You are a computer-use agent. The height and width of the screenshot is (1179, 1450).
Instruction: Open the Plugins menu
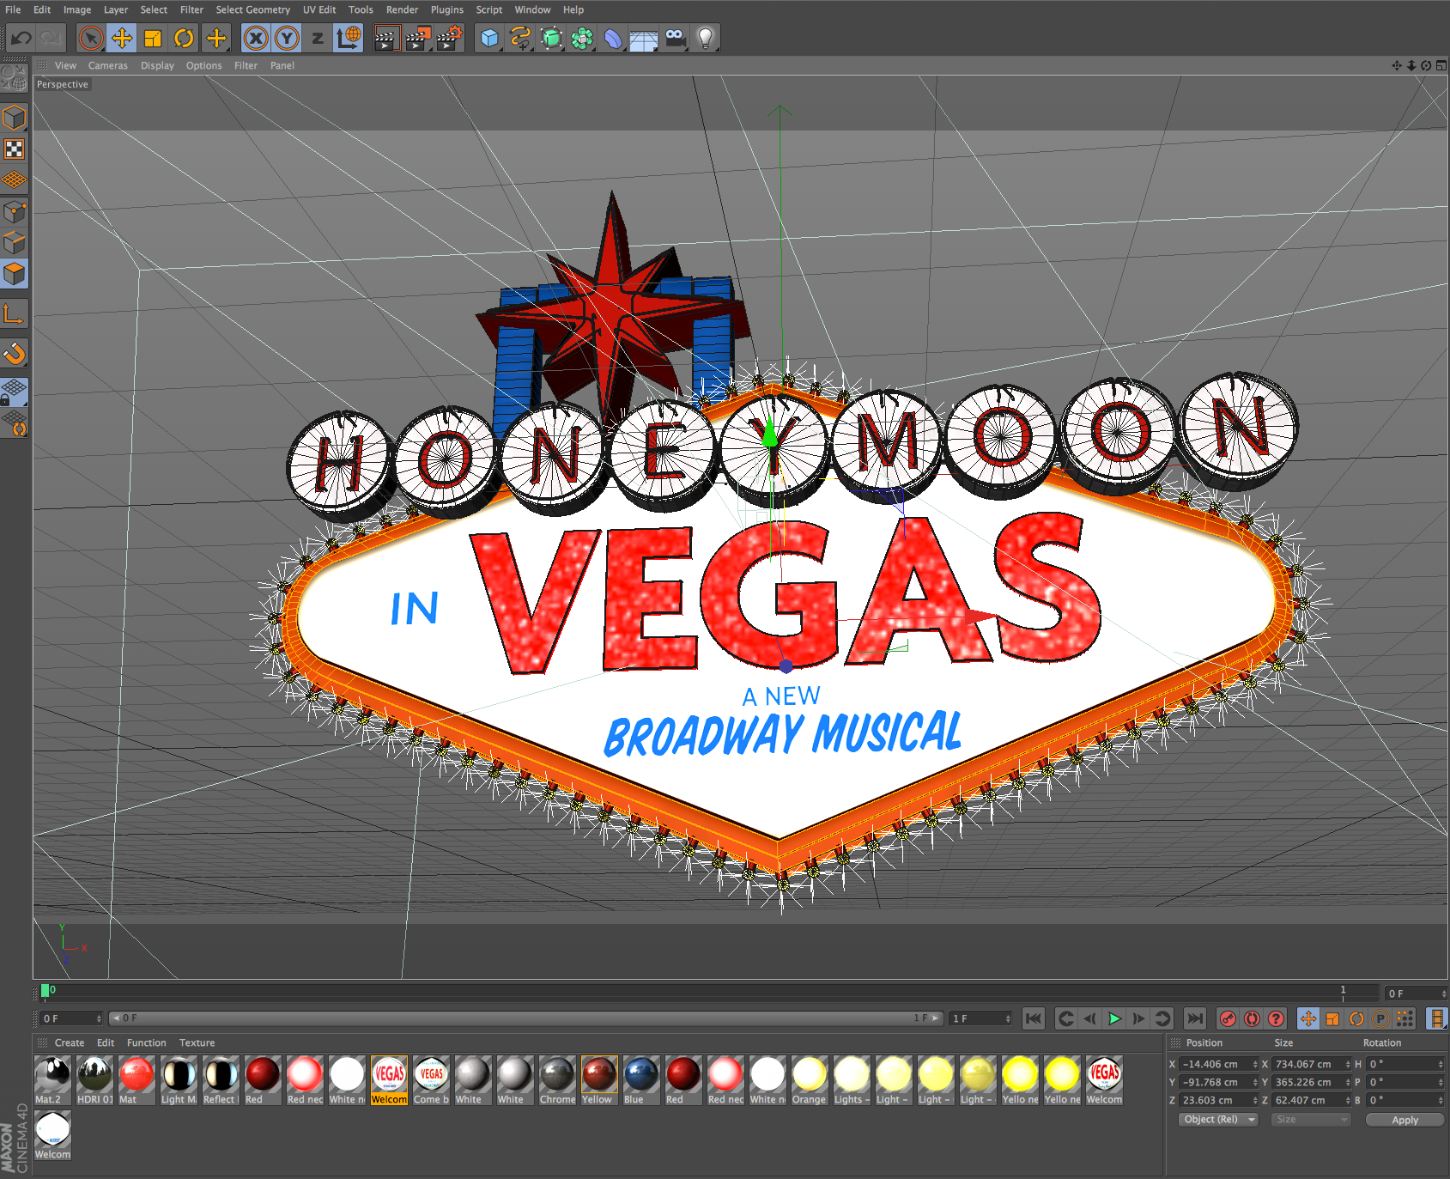[x=447, y=9]
